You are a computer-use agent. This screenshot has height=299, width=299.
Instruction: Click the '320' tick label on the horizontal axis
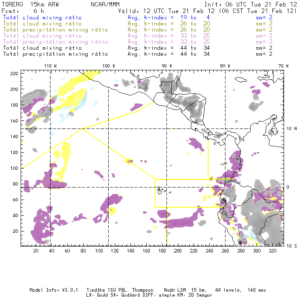[x=272, y=251]
